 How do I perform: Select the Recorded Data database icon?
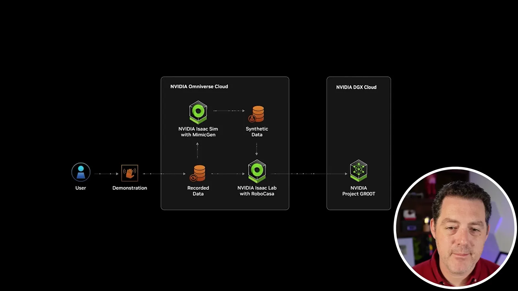198,173
